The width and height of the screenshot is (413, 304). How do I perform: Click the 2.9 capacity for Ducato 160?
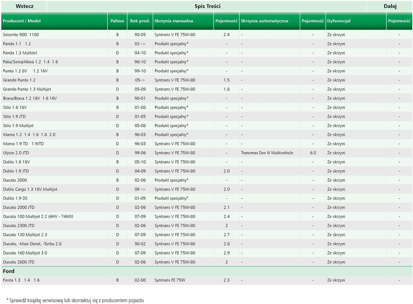click(x=227, y=253)
